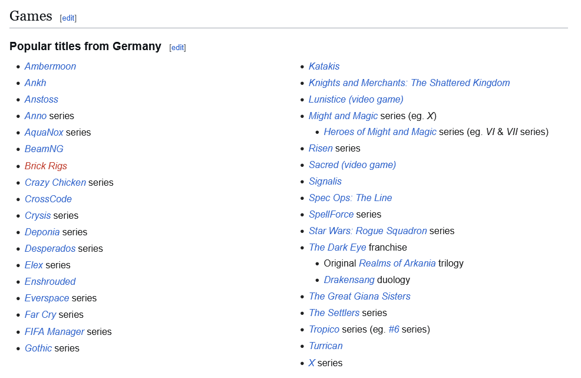Visit the Everspace link
This screenshot has width=581, height=378.
click(47, 298)
